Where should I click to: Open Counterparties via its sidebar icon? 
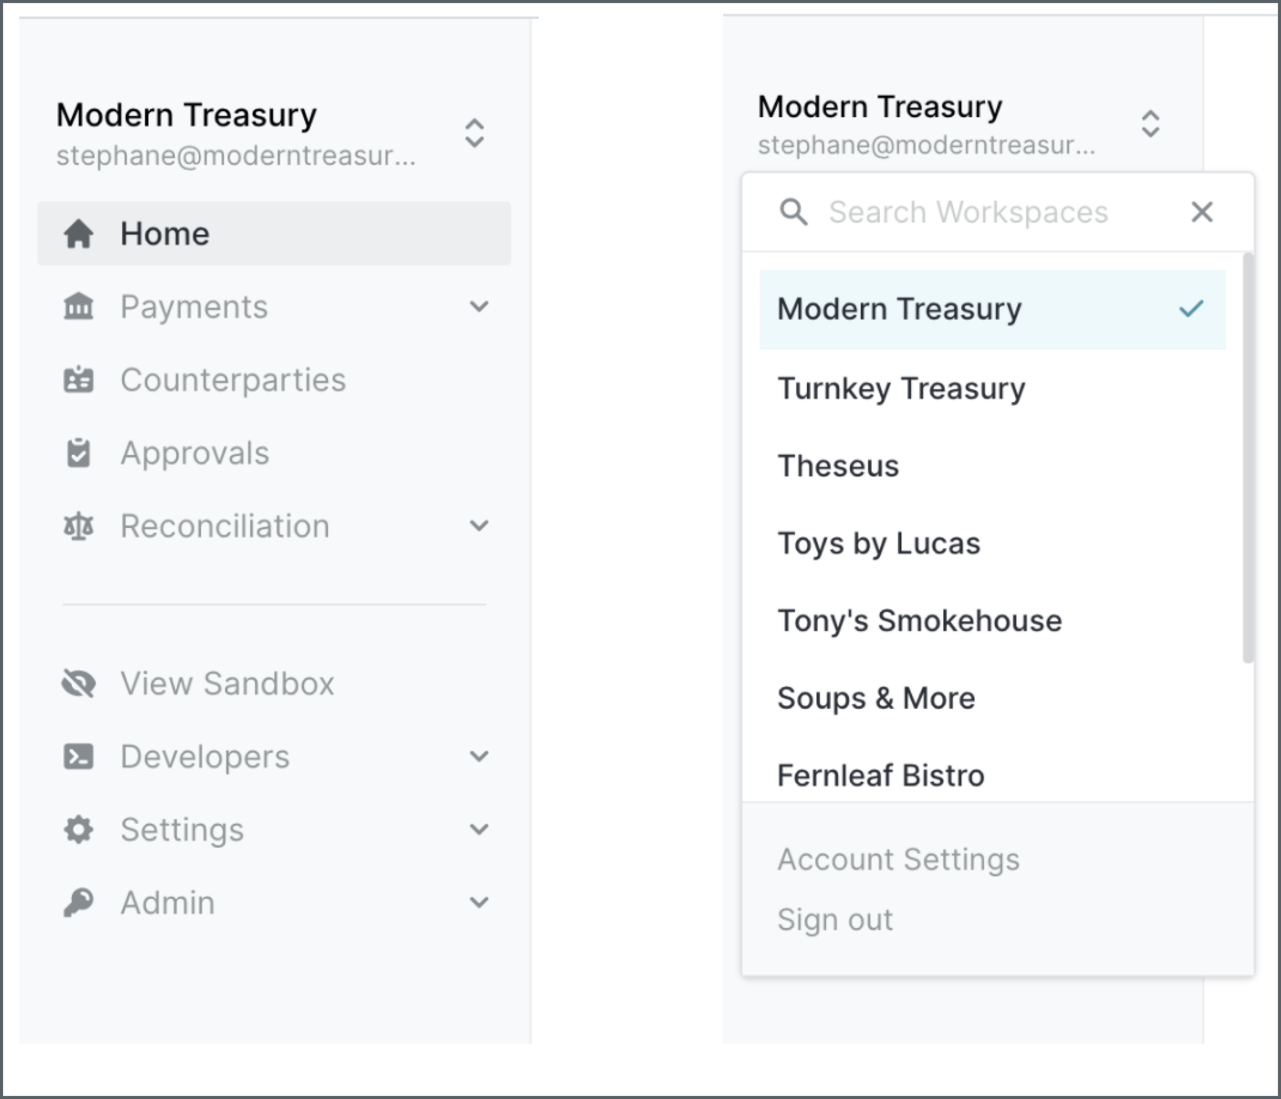coord(79,380)
